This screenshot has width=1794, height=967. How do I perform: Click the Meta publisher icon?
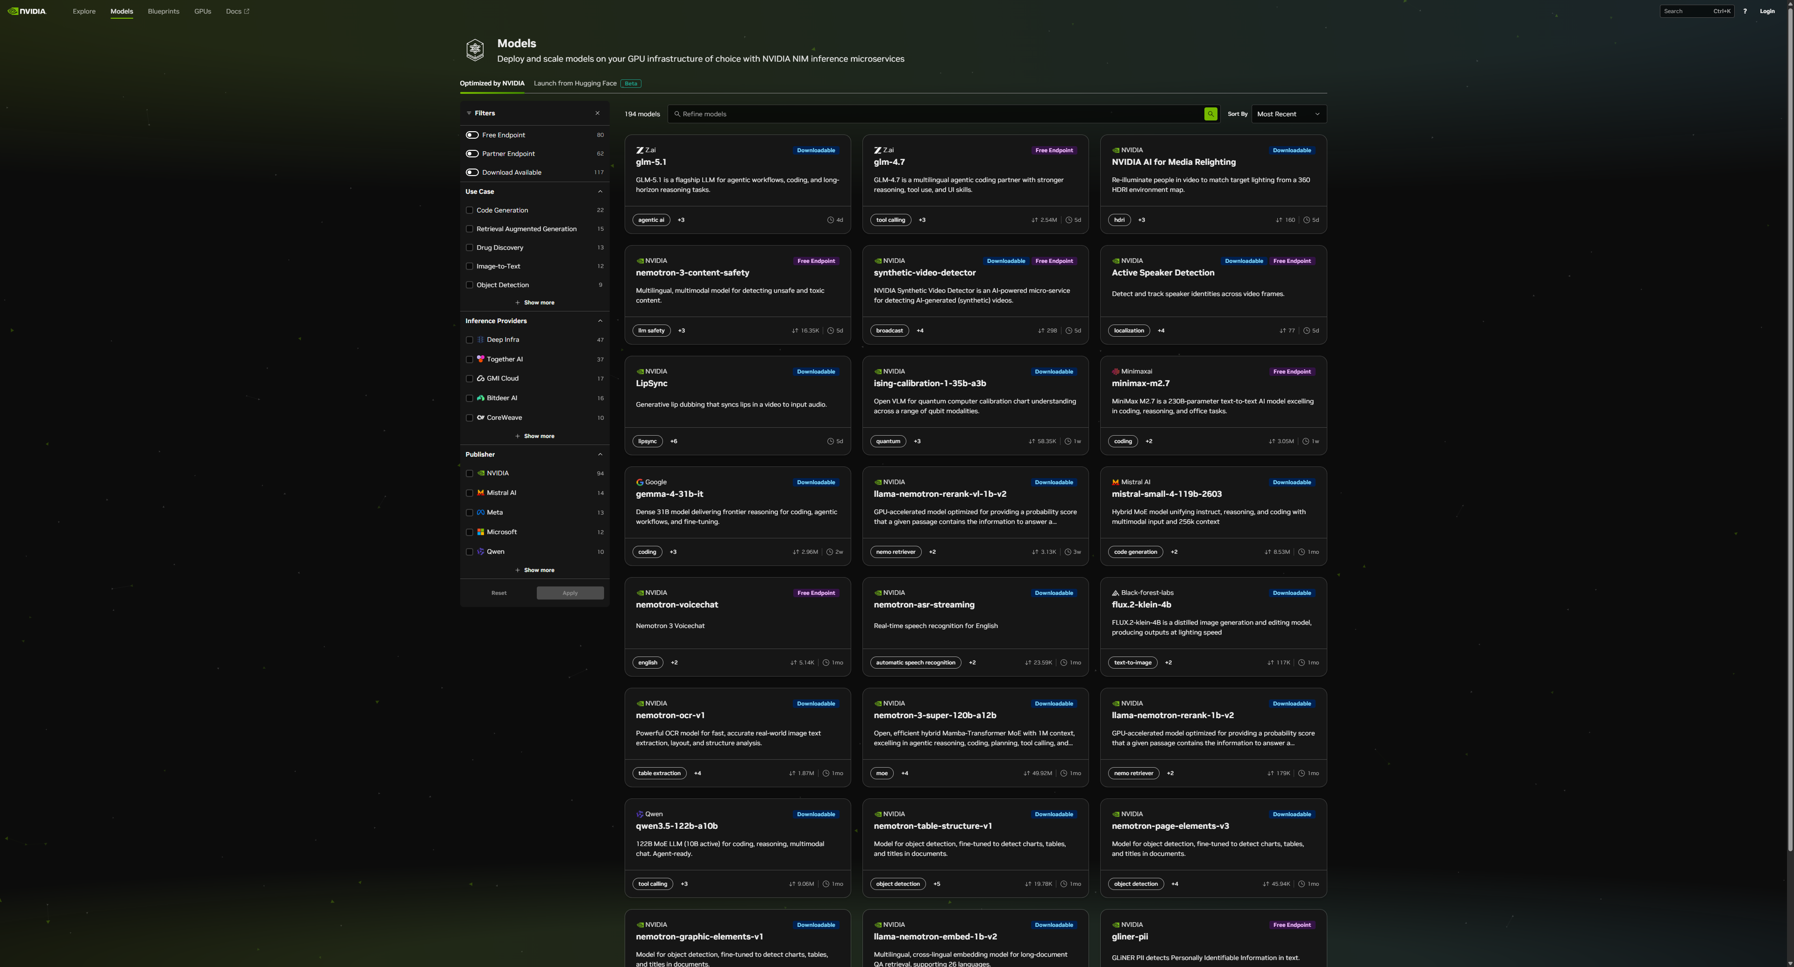(x=481, y=512)
